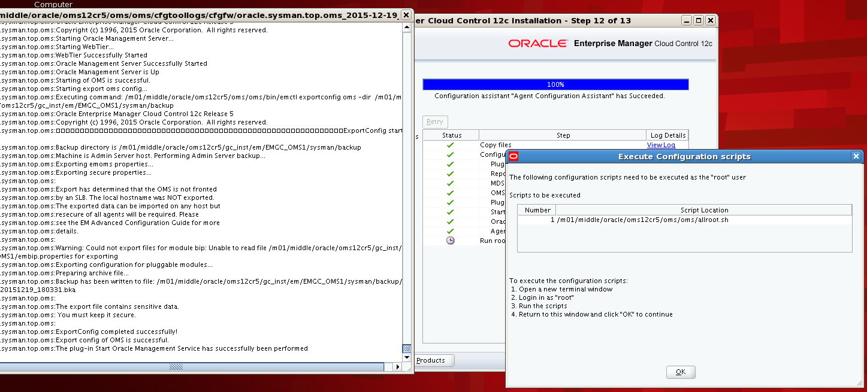Click '2. Login in as root' instruction
The height and width of the screenshot is (392, 867).
pos(543,297)
